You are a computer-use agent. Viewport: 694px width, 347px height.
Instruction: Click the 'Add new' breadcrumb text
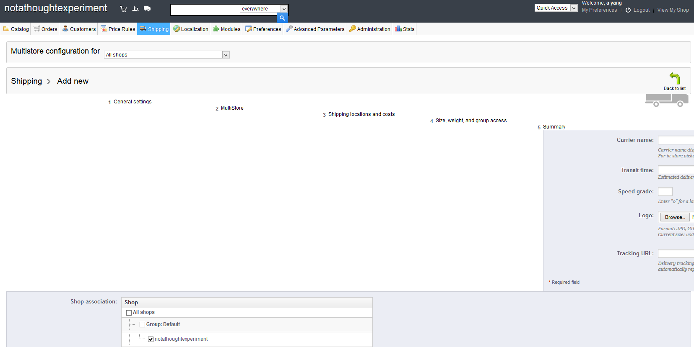coord(73,81)
